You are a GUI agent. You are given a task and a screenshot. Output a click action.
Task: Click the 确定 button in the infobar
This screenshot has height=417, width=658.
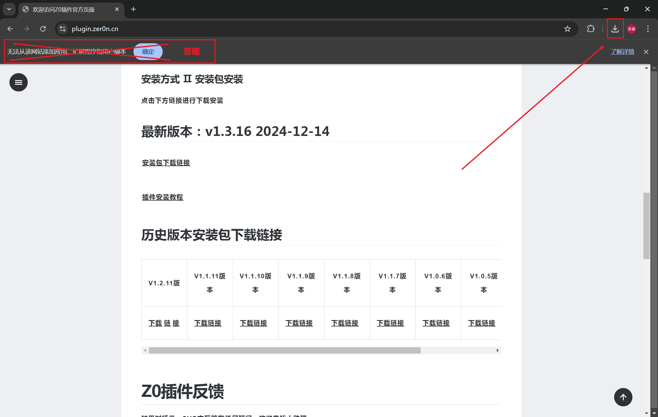coord(148,52)
